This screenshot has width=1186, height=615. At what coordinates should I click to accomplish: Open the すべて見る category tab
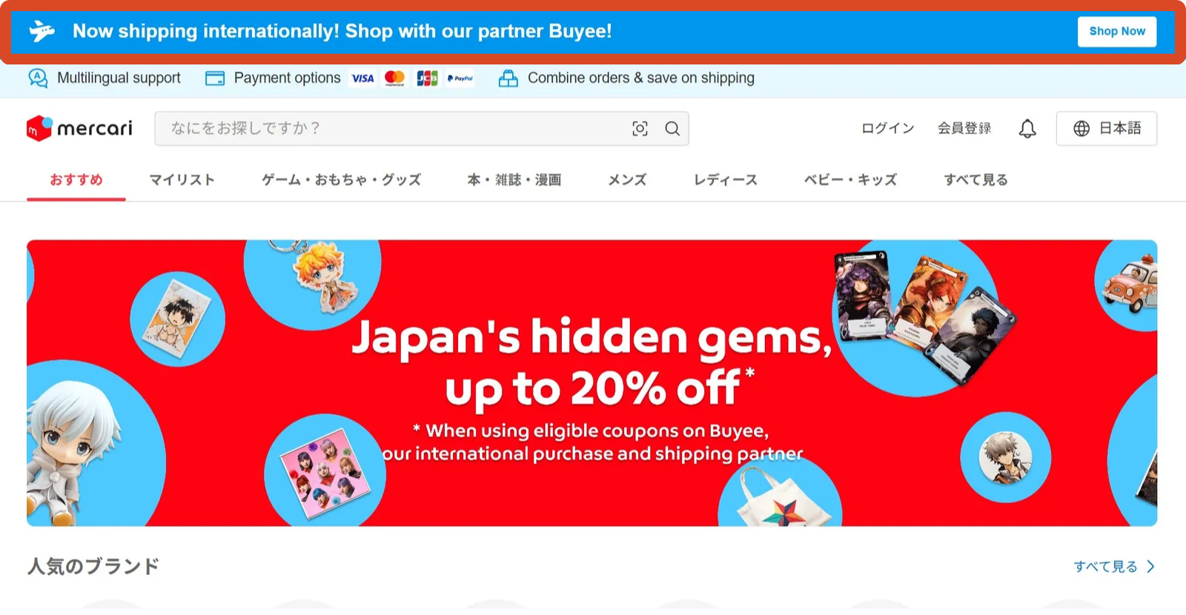975,180
